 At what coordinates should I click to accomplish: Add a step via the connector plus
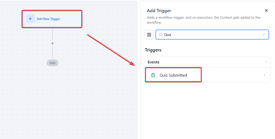click(x=52, y=43)
